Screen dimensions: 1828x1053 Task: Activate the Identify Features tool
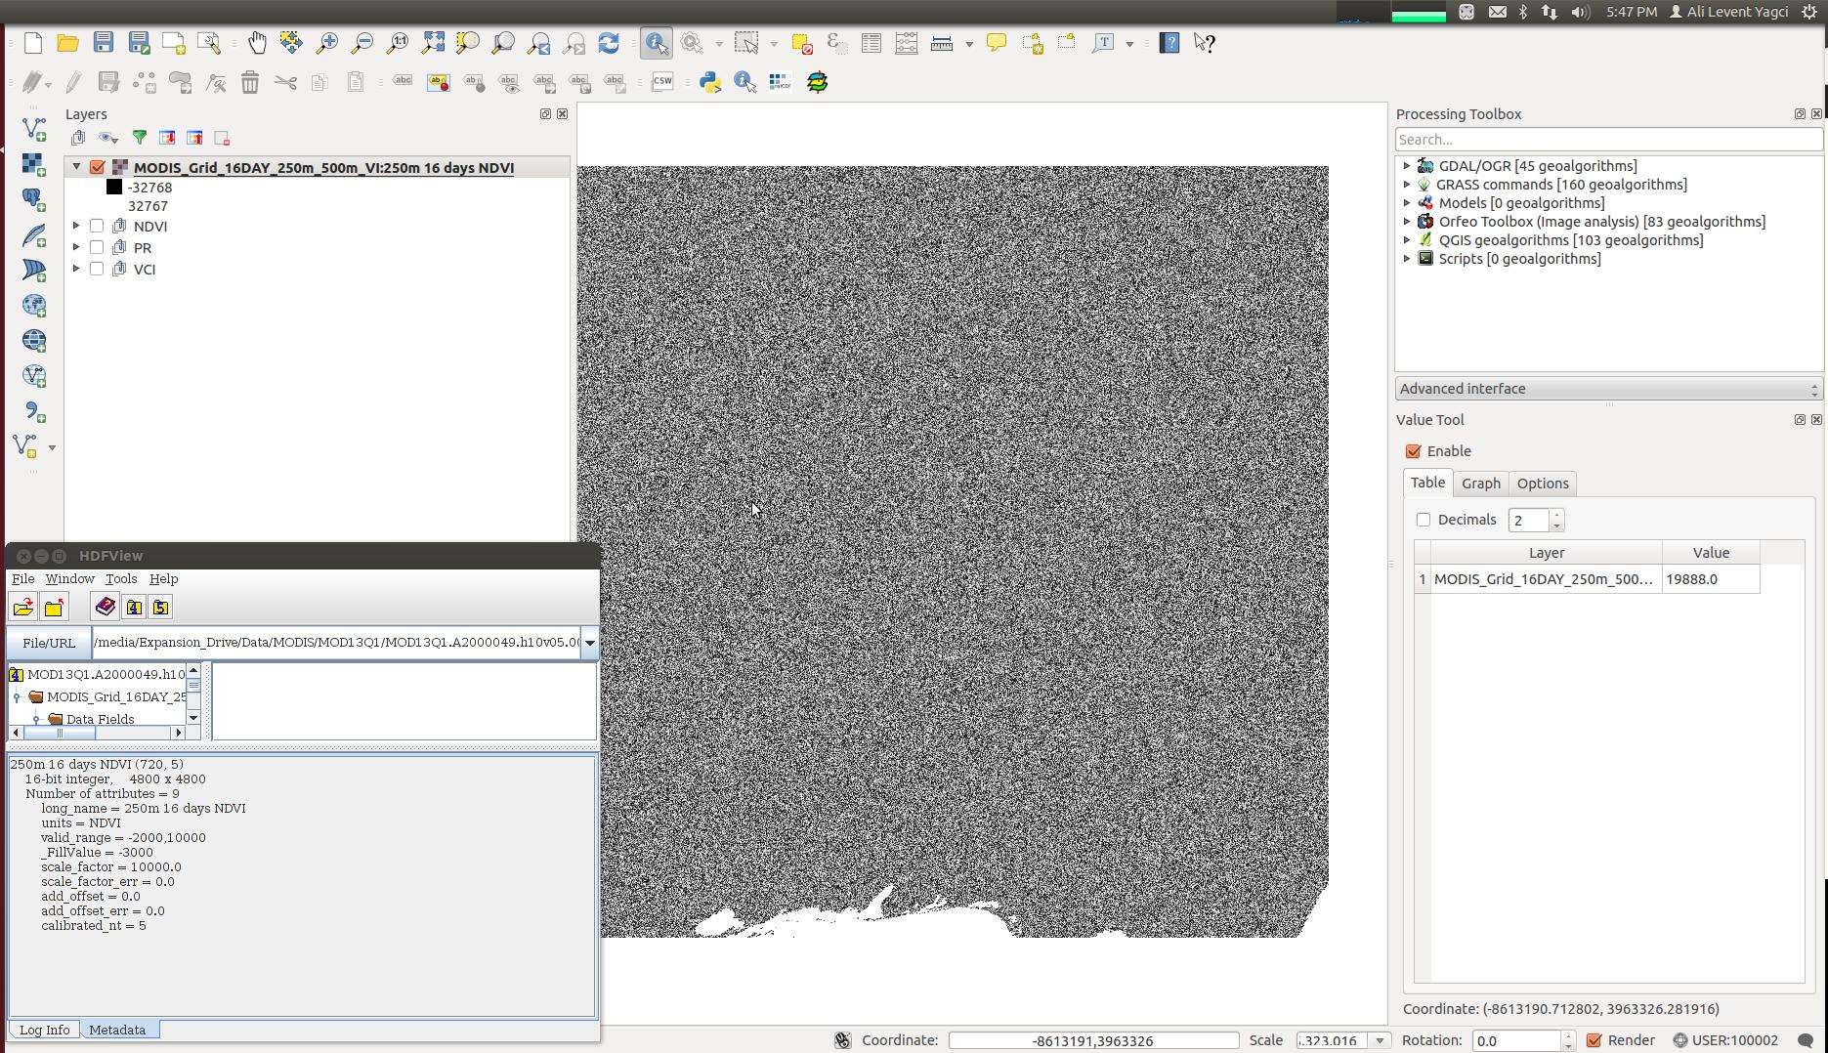pos(656,43)
